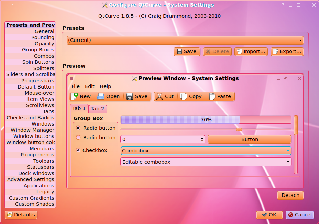Open the Menubars settings page
Screen dimensions: 319x224
click(x=30, y=149)
